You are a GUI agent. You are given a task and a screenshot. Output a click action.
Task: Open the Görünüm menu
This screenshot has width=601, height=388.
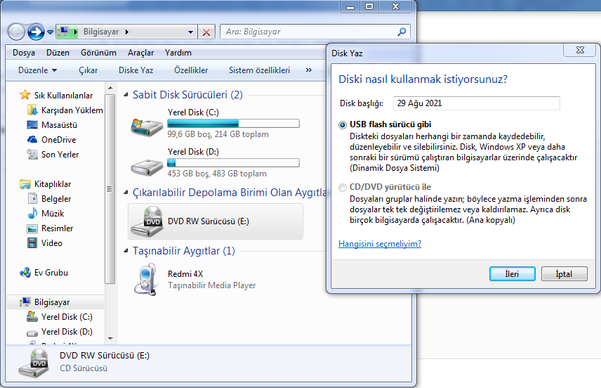coord(98,53)
